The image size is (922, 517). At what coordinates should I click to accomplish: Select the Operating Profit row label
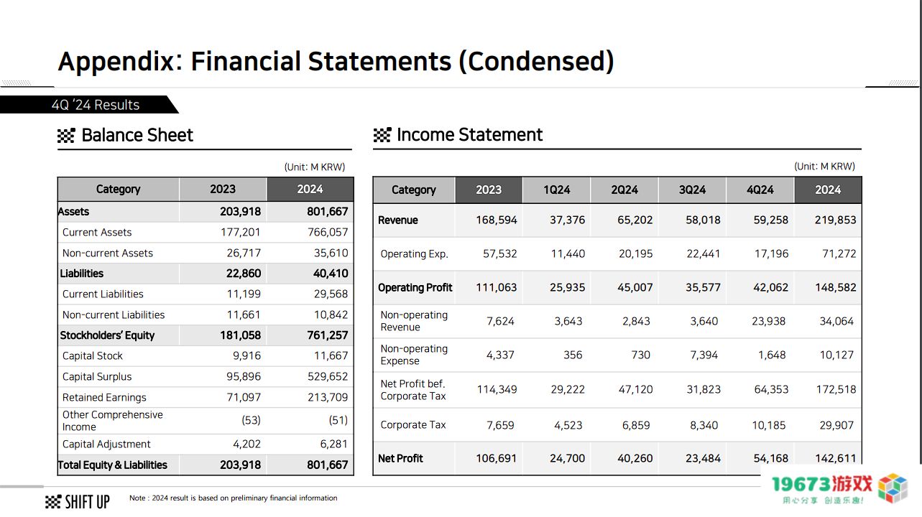[415, 287]
